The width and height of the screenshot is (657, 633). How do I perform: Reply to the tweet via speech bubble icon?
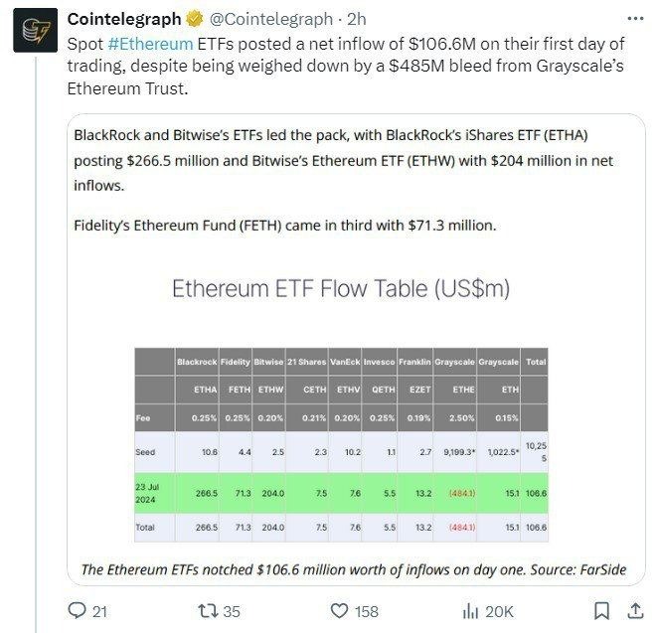pyautogui.click(x=77, y=611)
